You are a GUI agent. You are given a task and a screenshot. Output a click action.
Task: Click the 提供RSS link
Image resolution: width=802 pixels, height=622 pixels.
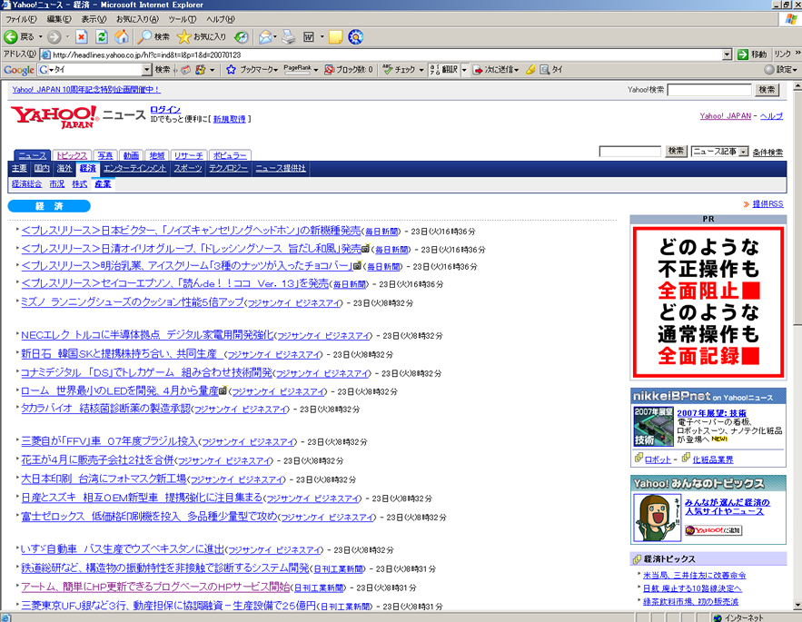tap(767, 204)
